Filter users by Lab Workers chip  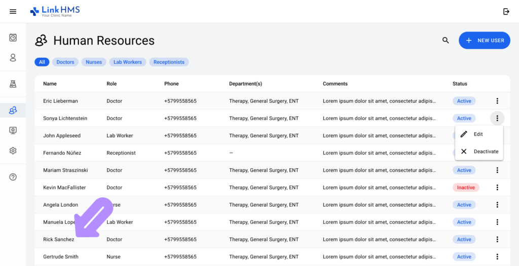127,62
